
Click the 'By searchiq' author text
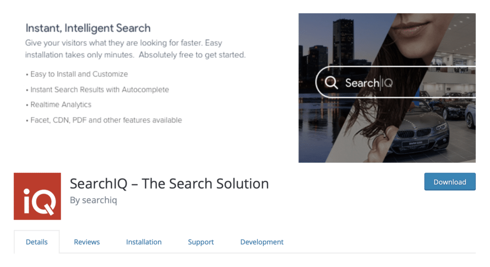point(93,200)
